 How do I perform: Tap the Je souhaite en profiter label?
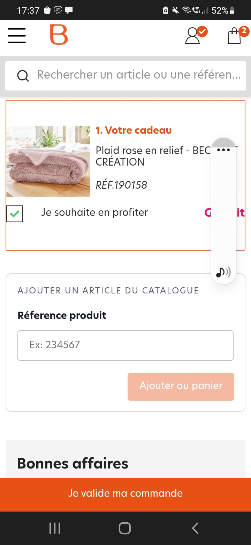pyautogui.click(x=94, y=212)
